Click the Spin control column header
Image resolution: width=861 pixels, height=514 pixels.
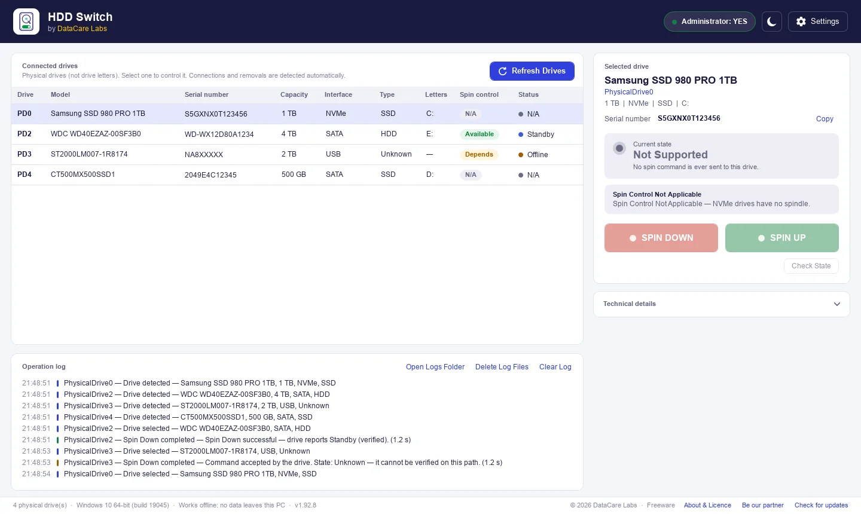[479, 94]
